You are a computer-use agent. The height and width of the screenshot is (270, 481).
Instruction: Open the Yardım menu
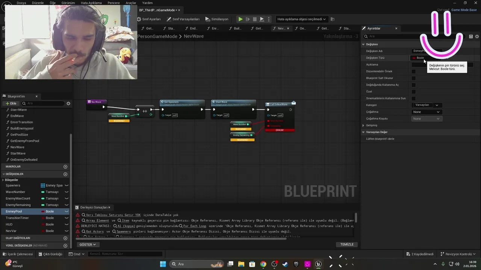coord(147,3)
